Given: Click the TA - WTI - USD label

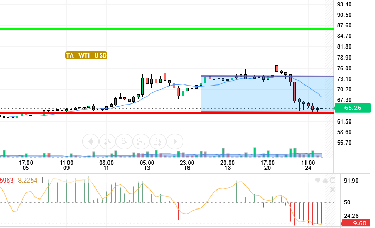Looking at the screenshot, I should tap(86, 55).
